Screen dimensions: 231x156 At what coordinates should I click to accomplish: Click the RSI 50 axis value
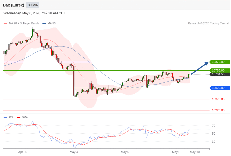tap(214, 134)
